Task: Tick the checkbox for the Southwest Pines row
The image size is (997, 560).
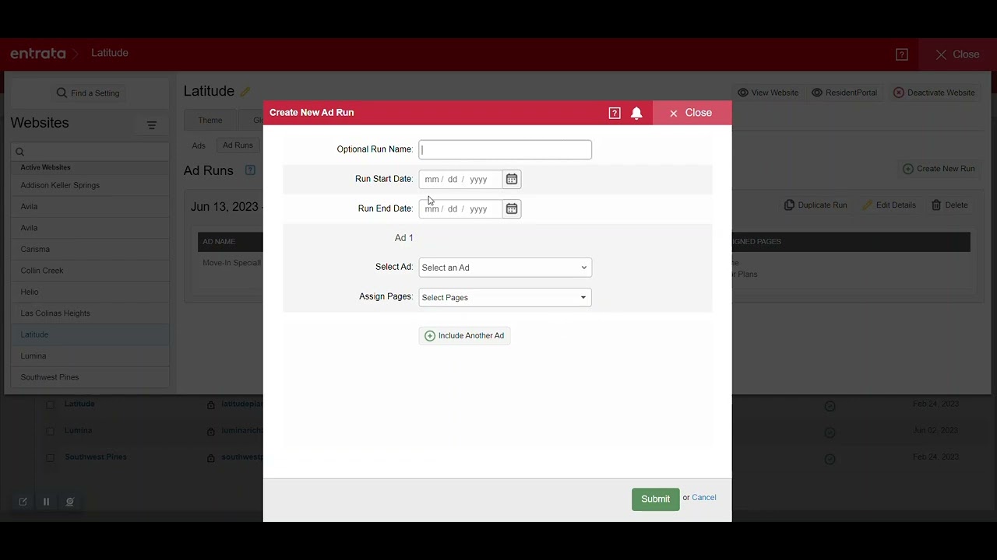Action: pos(50,457)
